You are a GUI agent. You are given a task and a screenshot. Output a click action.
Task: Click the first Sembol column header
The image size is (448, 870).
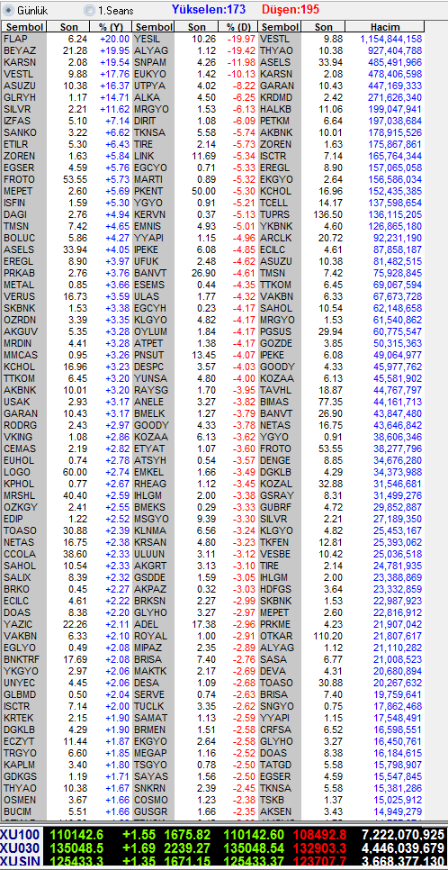click(x=24, y=27)
